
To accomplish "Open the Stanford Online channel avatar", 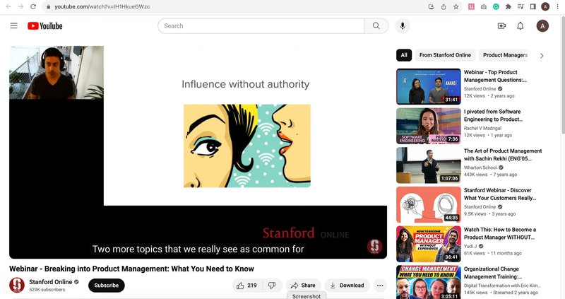I will (x=17, y=285).
